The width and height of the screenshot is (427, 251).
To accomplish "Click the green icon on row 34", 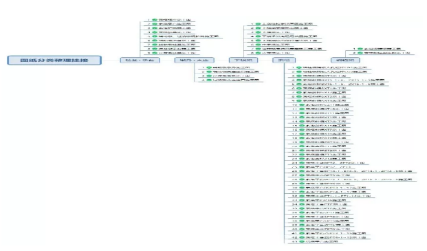I will click(302, 204).
